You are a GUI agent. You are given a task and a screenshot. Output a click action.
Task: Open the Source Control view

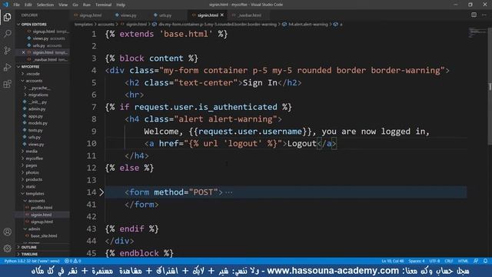tap(7, 50)
